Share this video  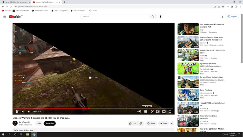(x=151, y=123)
